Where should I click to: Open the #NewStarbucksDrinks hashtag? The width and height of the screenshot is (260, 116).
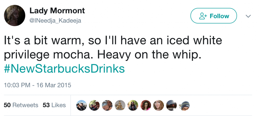[x=64, y=69]
